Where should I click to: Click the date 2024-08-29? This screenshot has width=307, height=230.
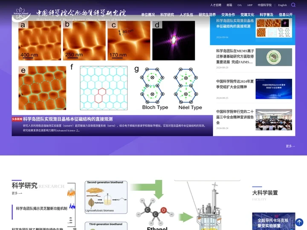(222, 67)
